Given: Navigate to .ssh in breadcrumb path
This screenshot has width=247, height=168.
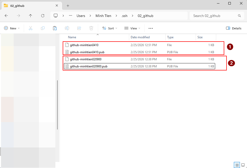Looking at the screenshot, I should [124, 16].
